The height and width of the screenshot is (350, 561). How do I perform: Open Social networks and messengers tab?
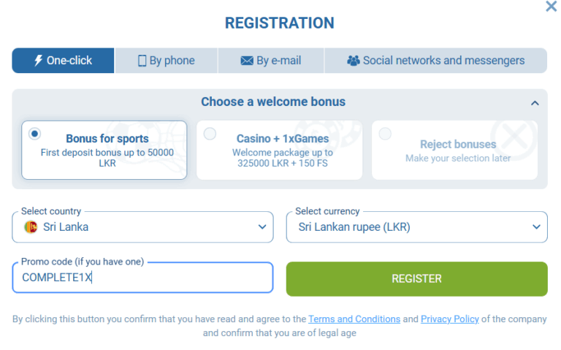pyautogui.click(x=436, y=61)
